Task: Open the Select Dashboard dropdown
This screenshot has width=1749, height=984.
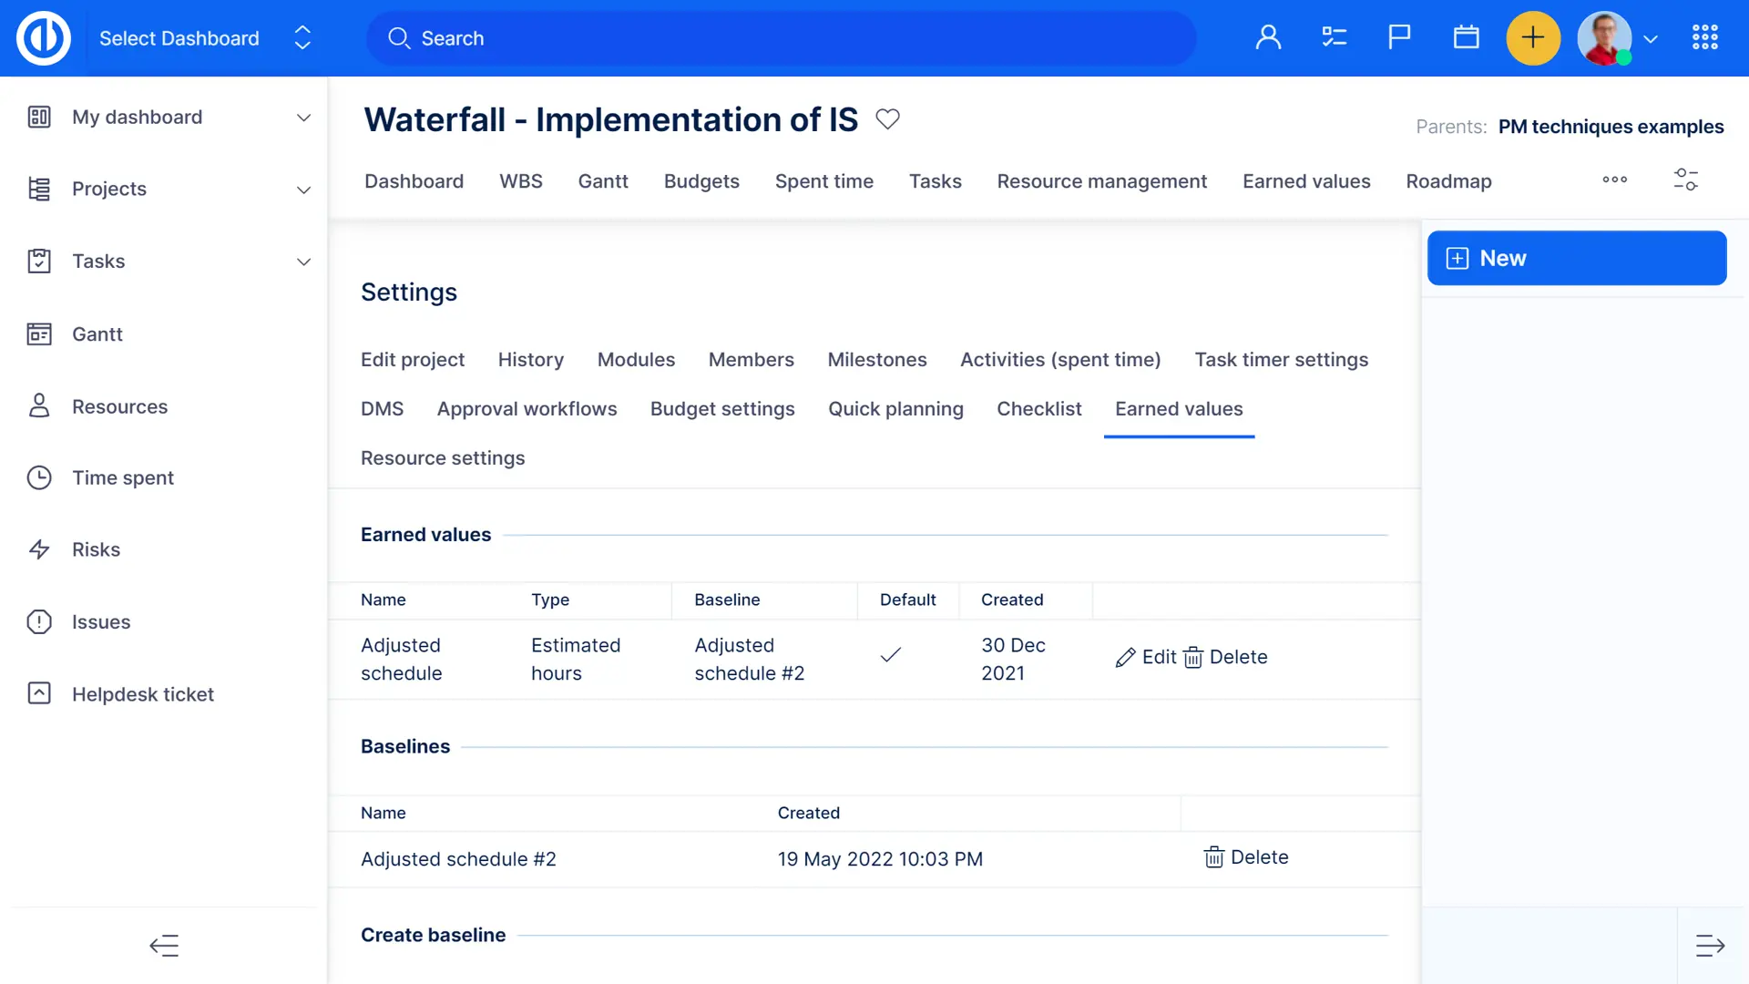Action: 205,38
